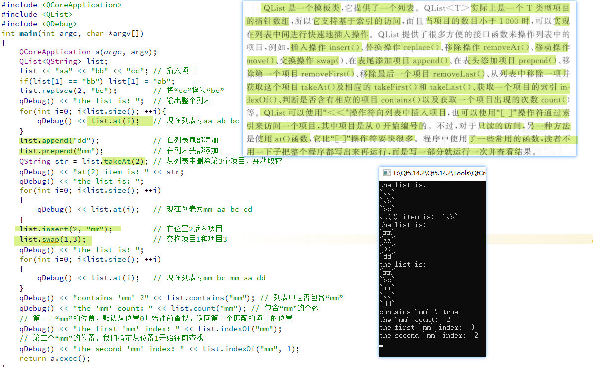
Task: Click the qDebug line with list.indexOf("mm", 1);
Action: point(159,349)
